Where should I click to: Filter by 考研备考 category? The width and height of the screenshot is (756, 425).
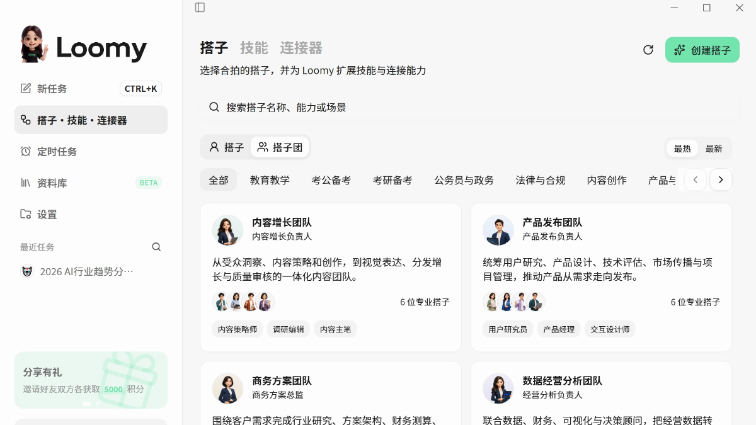tap(392, 179)
